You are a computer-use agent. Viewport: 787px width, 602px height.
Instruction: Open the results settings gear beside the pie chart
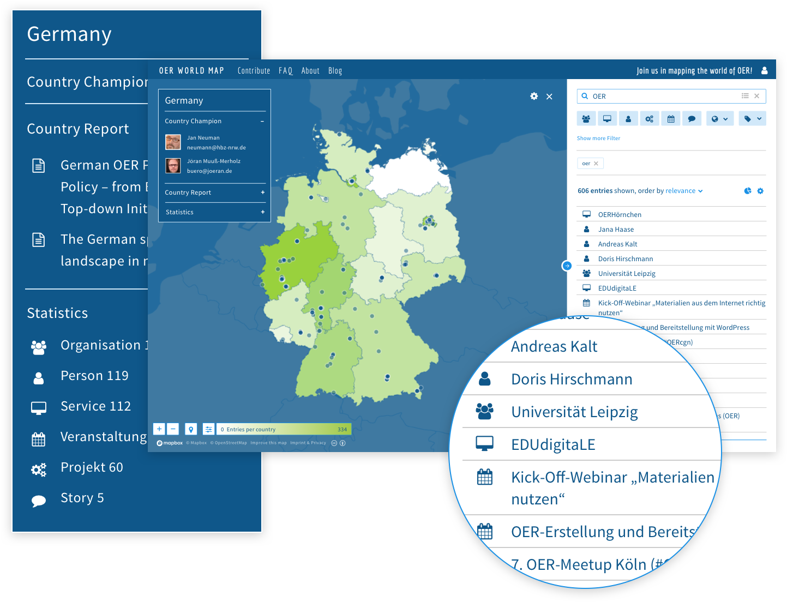(x=760, y=191)
